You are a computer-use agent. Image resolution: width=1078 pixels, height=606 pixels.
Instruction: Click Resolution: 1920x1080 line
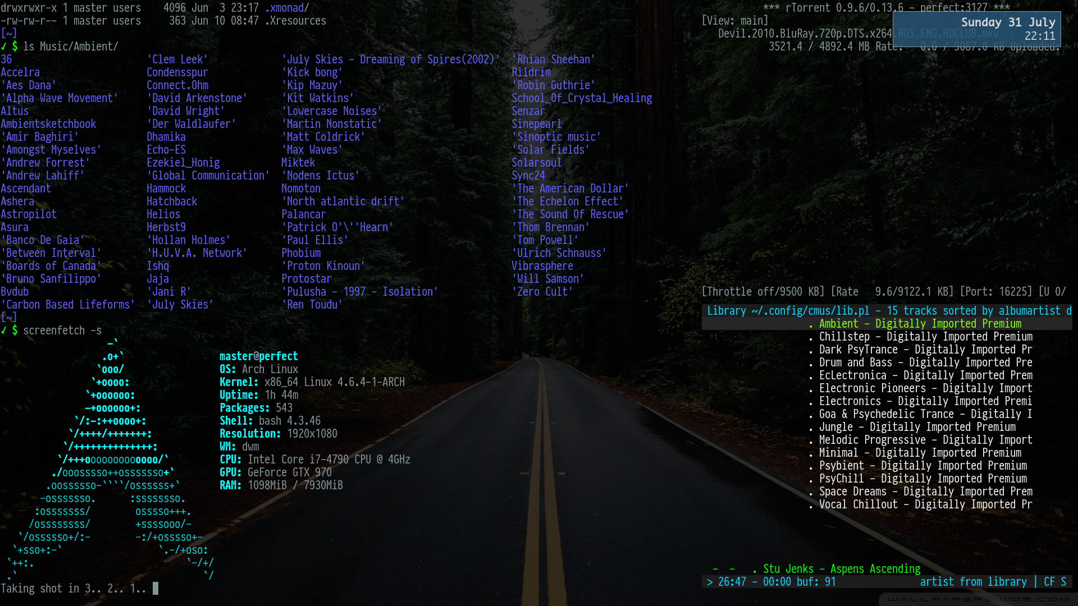tap(278, 434)
